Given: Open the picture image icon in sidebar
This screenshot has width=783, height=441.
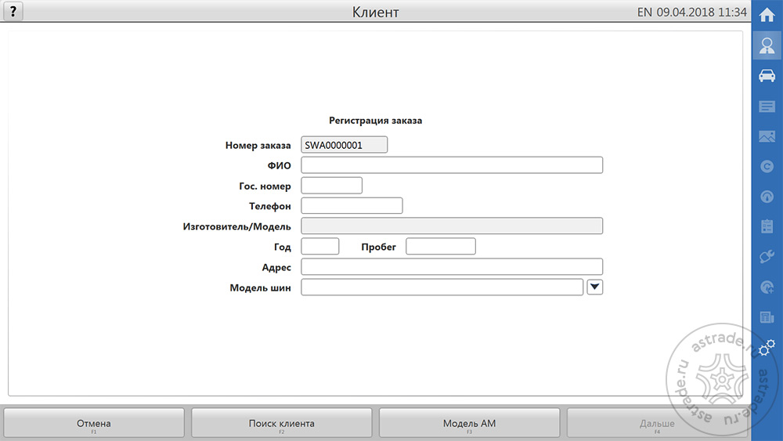Looking at the screenshot, I should tap(767, 136).
